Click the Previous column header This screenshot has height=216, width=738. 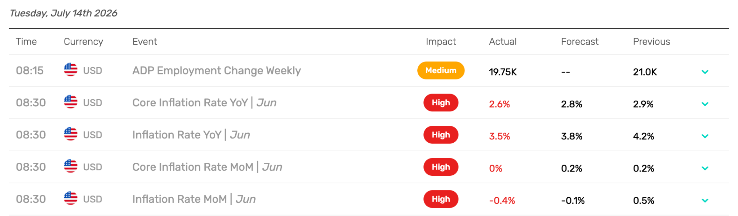tap(652, 42)
